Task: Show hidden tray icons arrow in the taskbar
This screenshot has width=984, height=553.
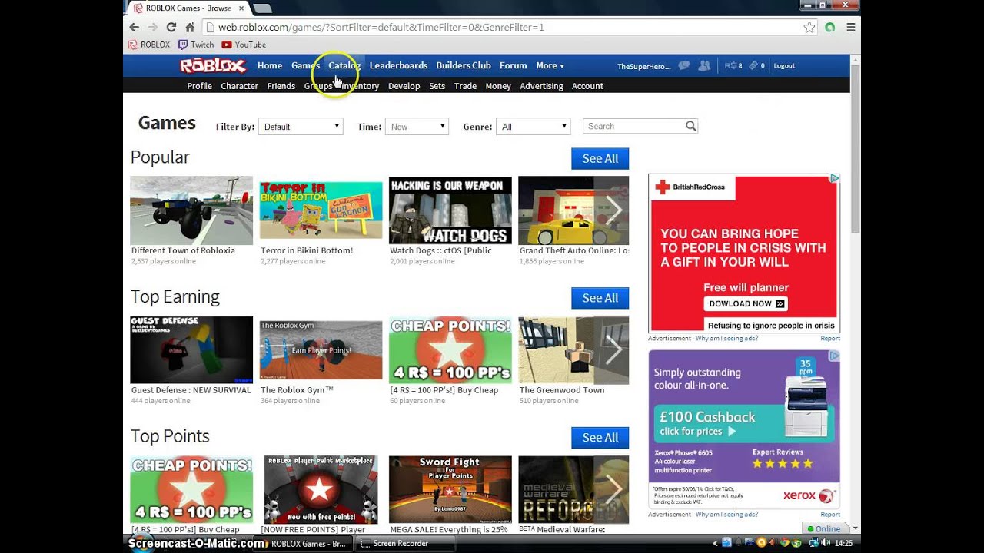Action: (715, 543)
